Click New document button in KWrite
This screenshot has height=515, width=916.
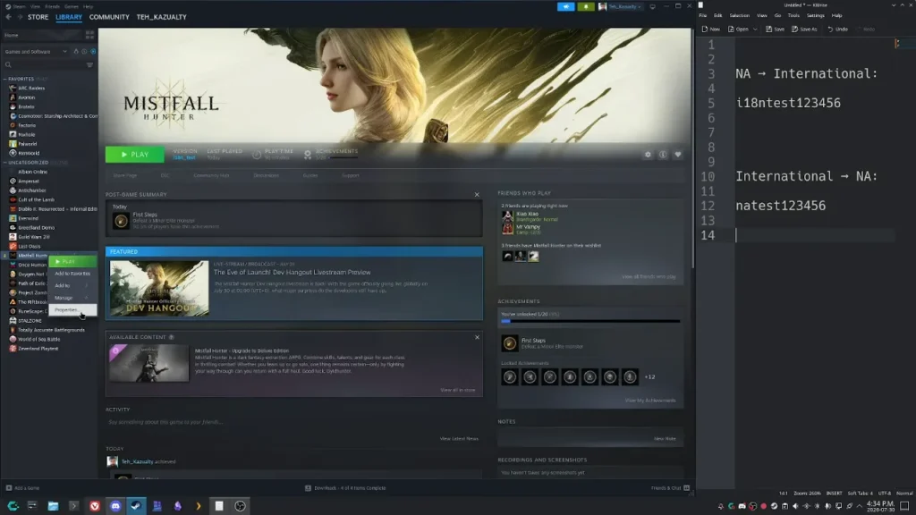(711, 30)
